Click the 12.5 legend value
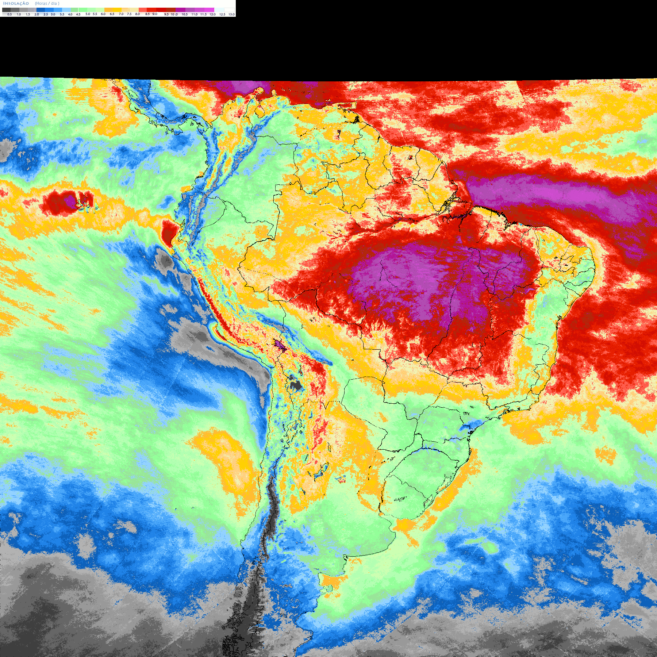The image size is (657, 657). 222,14
